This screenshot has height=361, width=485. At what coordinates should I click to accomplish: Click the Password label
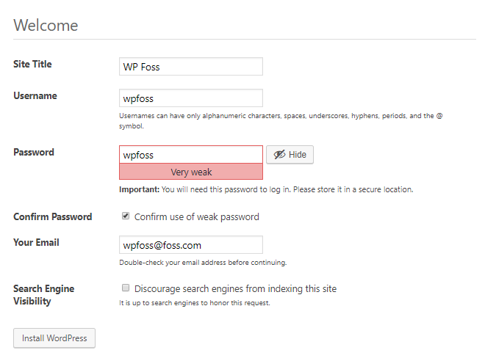[34, 152]
